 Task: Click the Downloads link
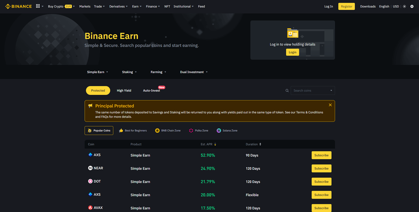coord(368,6)
